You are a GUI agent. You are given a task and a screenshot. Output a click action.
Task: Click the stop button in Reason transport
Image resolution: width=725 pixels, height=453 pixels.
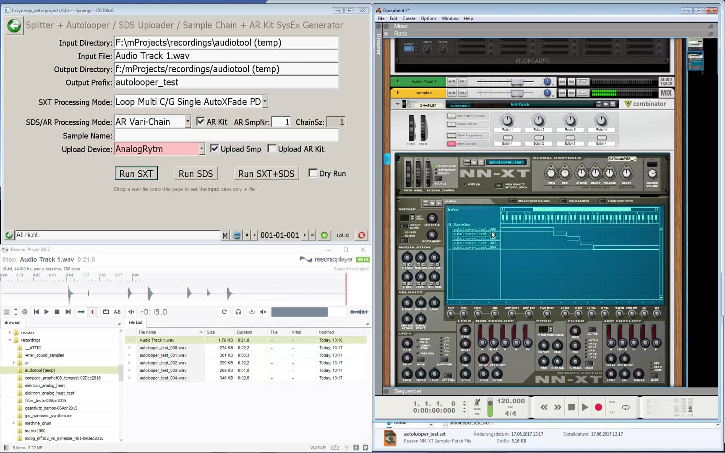coord(571,407)
